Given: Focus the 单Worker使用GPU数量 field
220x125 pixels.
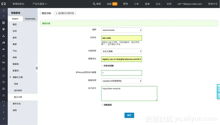Looking at the screenshot, I should 122,73.
